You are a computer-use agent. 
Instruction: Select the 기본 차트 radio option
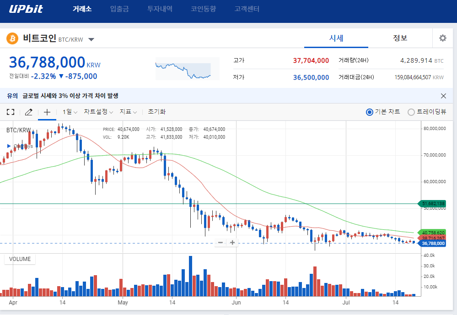pyautogui.click(x=370, y=112)
